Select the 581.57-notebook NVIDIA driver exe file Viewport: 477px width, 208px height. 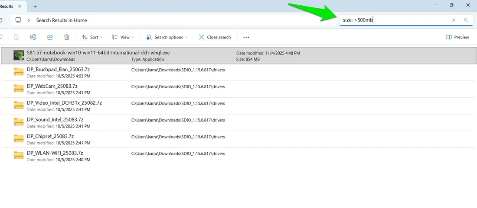point(98,53)
